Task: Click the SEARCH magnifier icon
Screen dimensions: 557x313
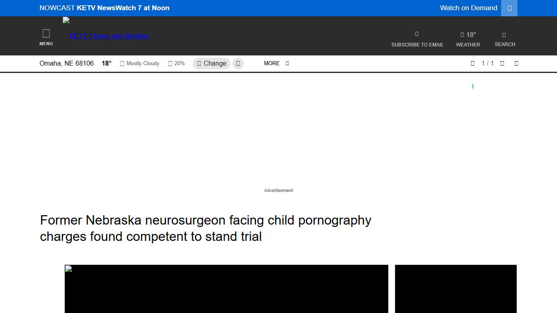Action: coord(504,35)
